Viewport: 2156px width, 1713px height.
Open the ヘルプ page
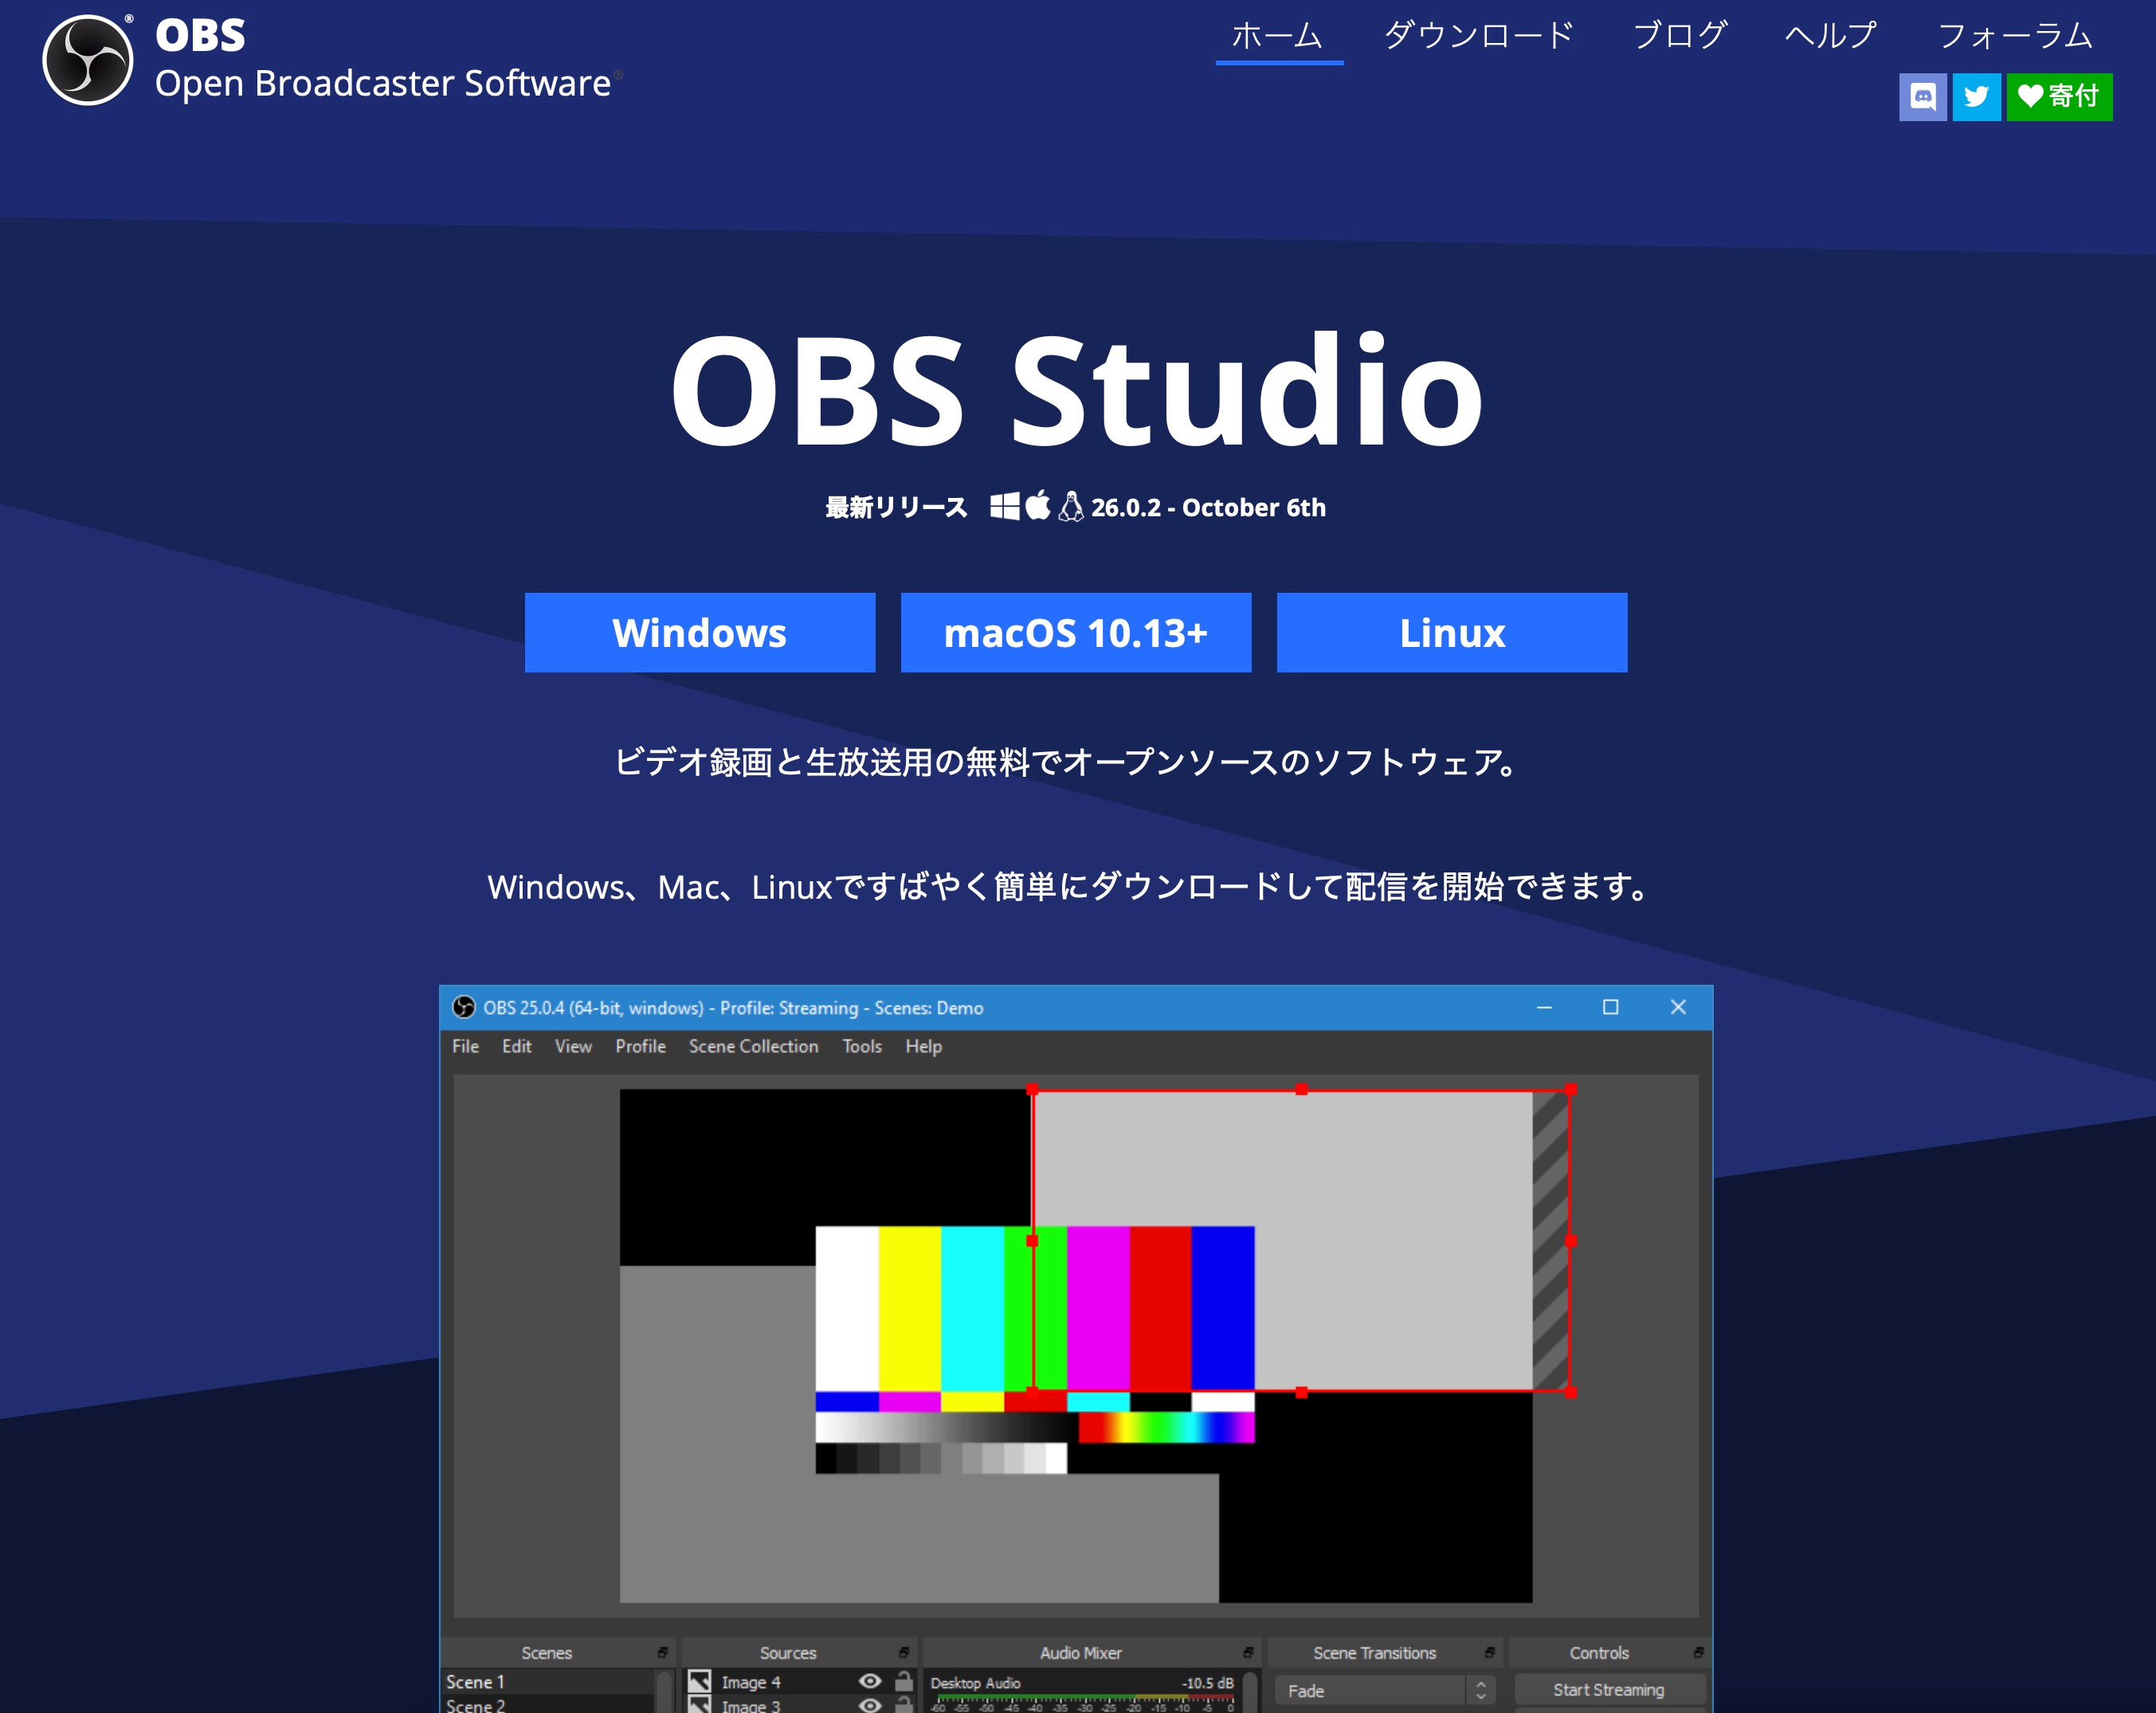click(x=1832, y=36)
